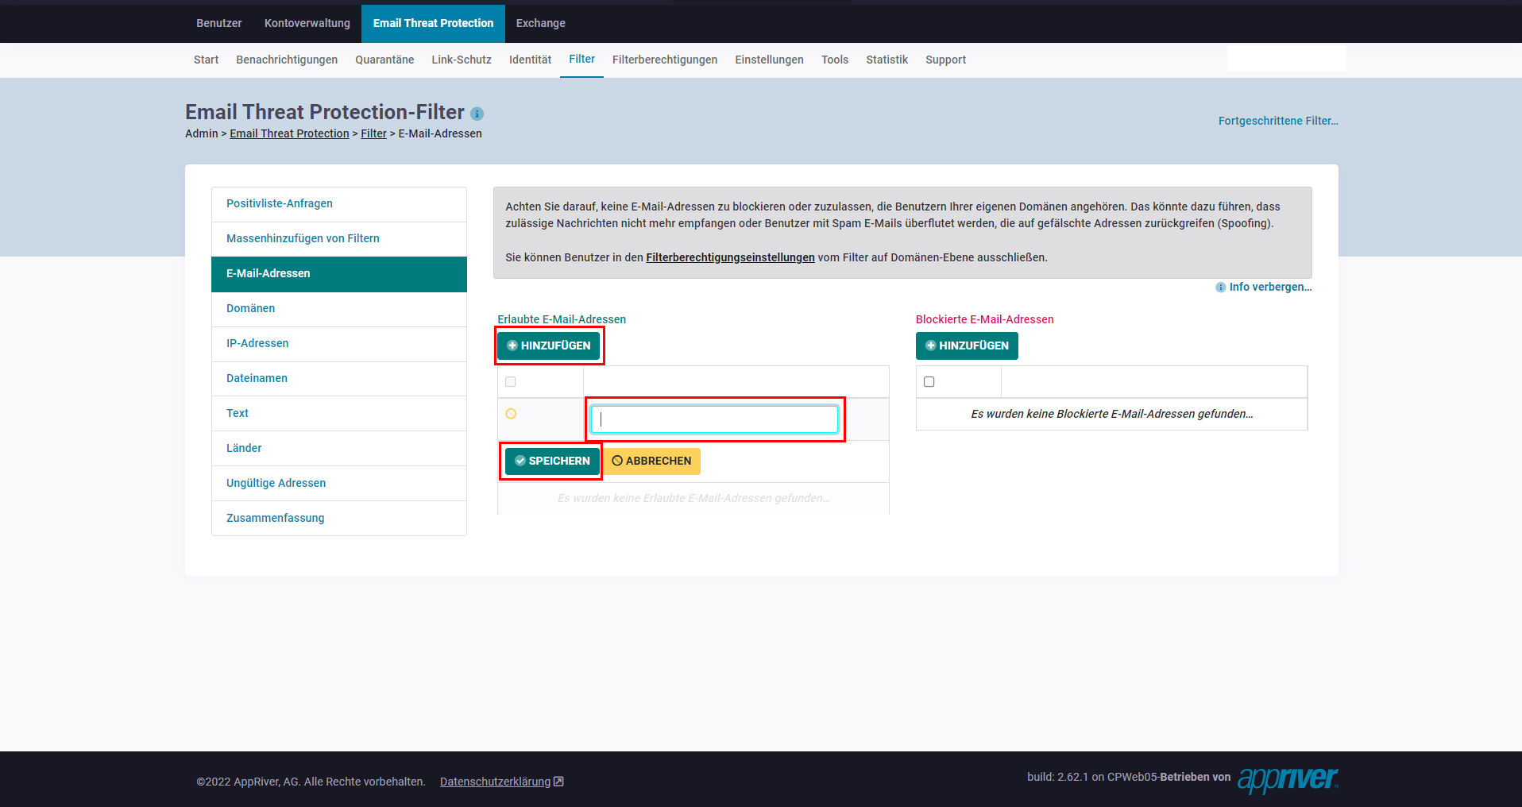Open the Filterberechtigungen tab
Image resolution: width=1522 pixels, height=807 pixels.
pyautogui.click(x=665, y=60)
